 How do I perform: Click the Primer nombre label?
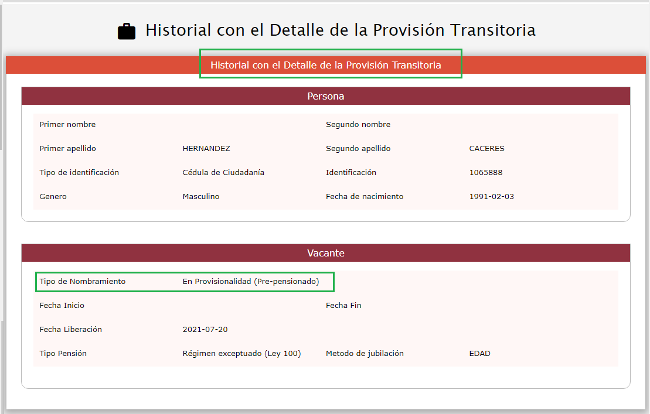[67, 125]
